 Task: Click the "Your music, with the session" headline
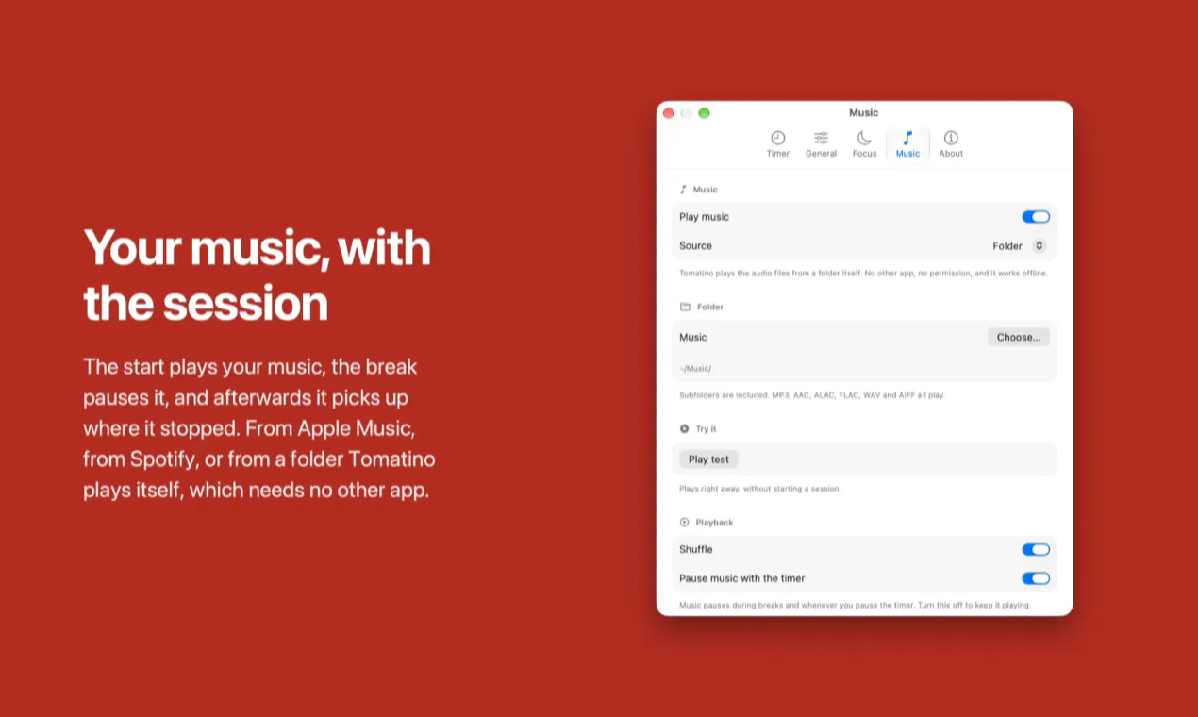[257, 275]
